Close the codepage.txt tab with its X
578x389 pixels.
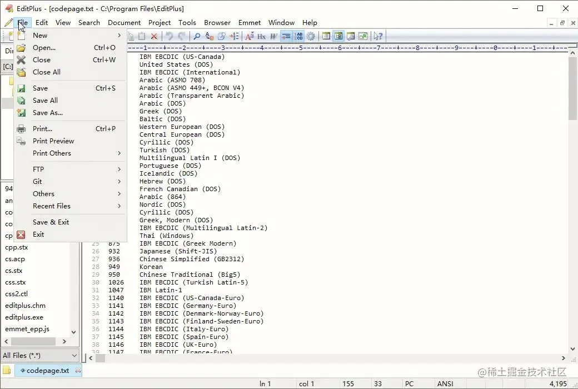pos(78,370)
